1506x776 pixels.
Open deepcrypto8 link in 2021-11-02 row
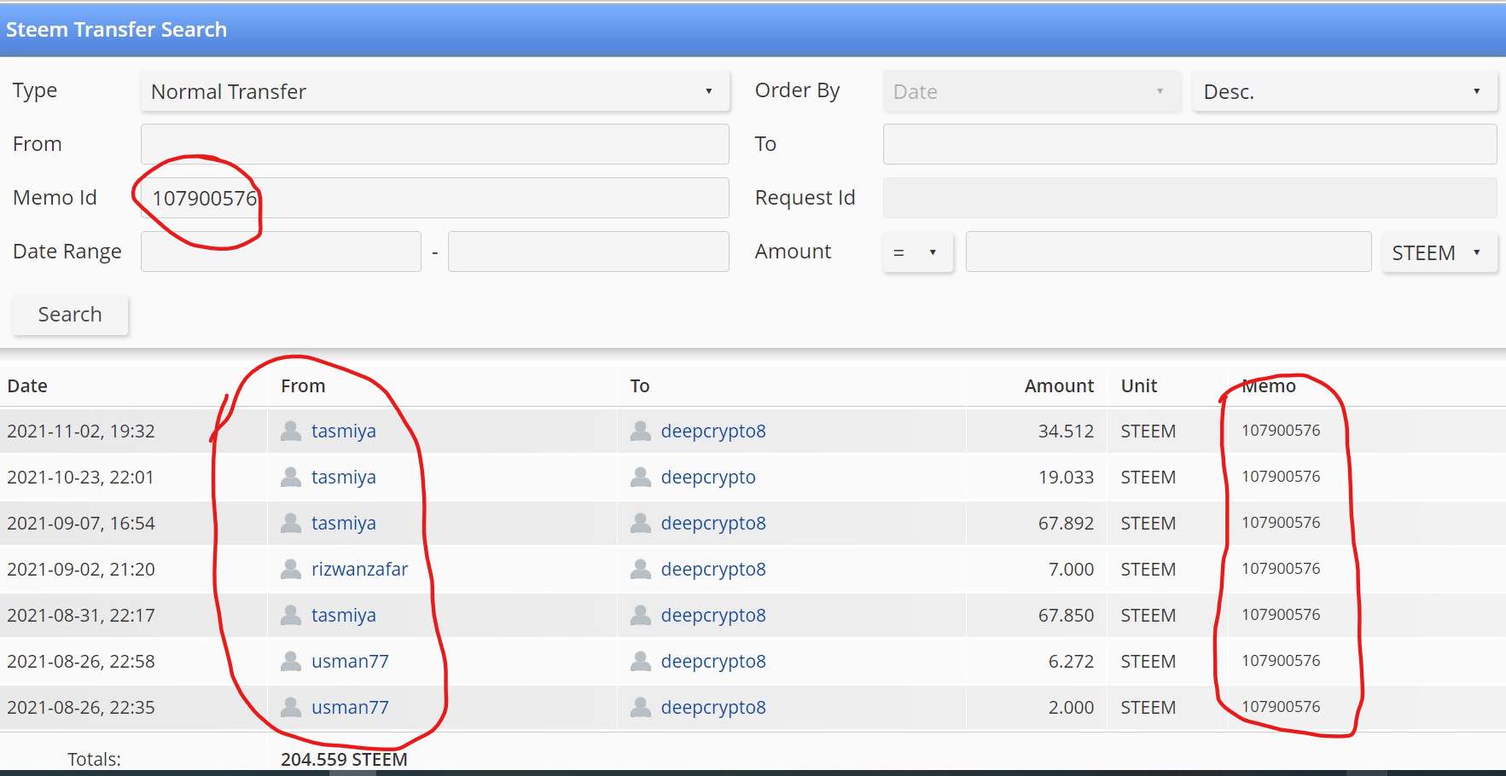pyautogui.click(x=713, y=431)
